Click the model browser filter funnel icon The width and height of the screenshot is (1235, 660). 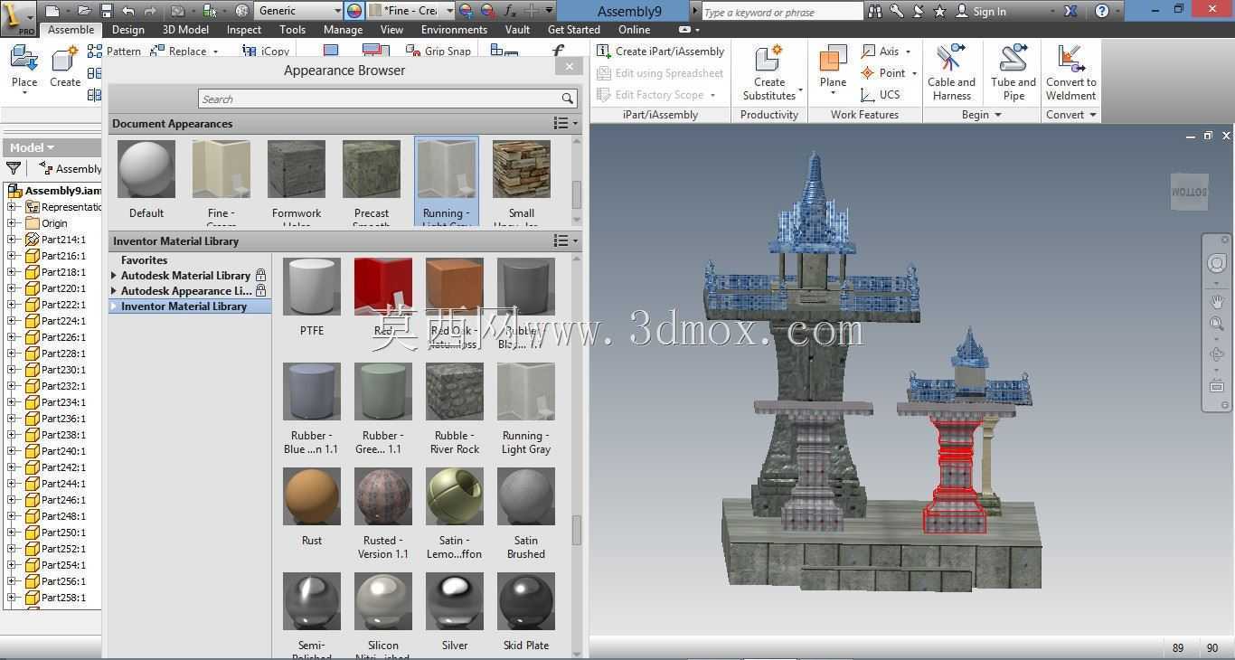[x=14, y=168]
